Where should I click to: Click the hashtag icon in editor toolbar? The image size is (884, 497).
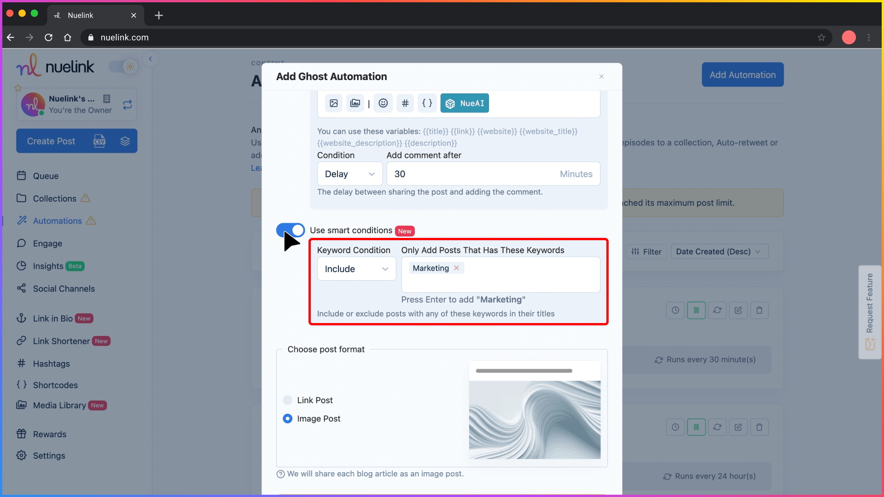point(405,103)
